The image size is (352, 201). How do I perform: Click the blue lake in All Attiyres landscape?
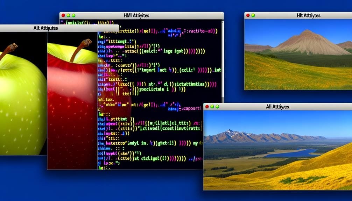[294, 153]
